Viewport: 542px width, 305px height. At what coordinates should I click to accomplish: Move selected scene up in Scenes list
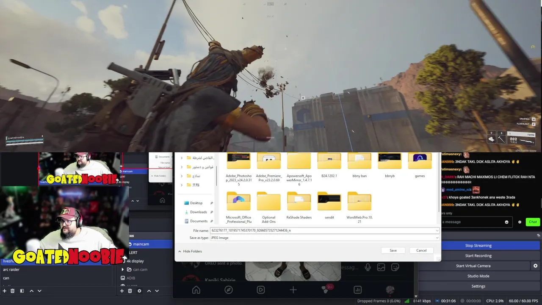(31, 291)
